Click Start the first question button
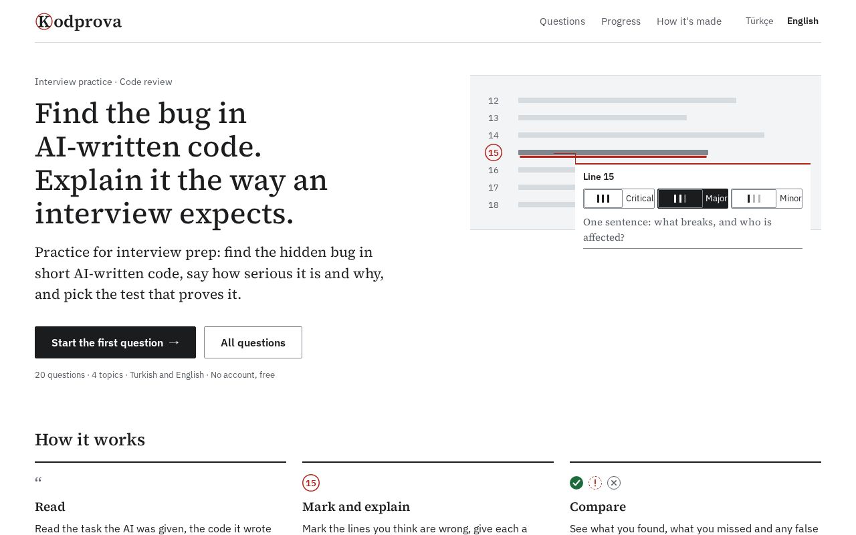 pos(115,342)
